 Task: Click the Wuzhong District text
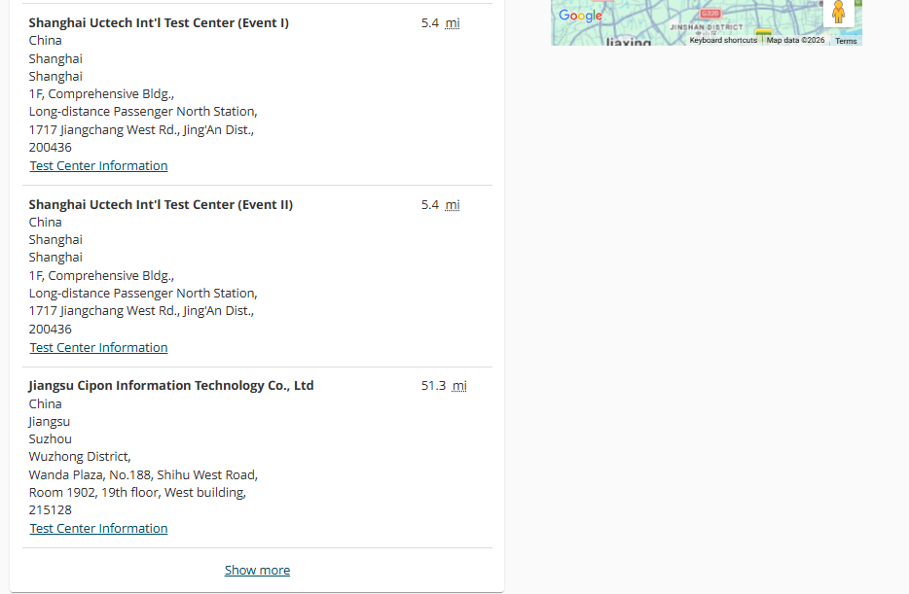pos(80,457)
